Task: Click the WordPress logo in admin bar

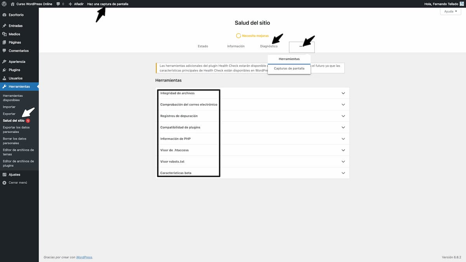Action: click(4, 4)
